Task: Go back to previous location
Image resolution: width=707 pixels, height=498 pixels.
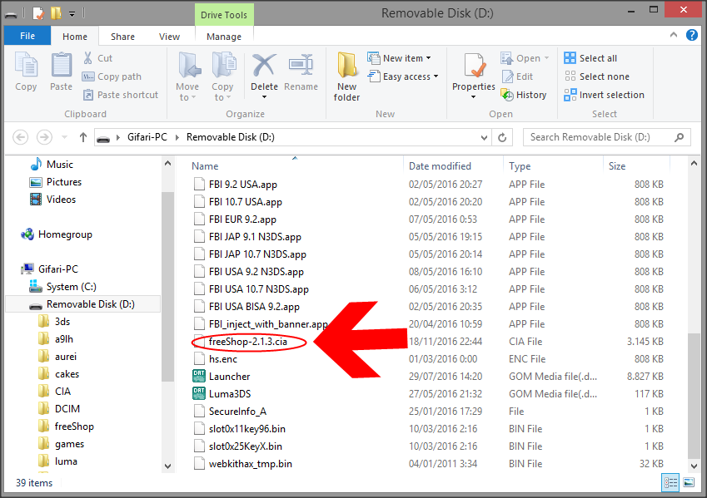Action: pyautogui.click(x=20, y=137)
